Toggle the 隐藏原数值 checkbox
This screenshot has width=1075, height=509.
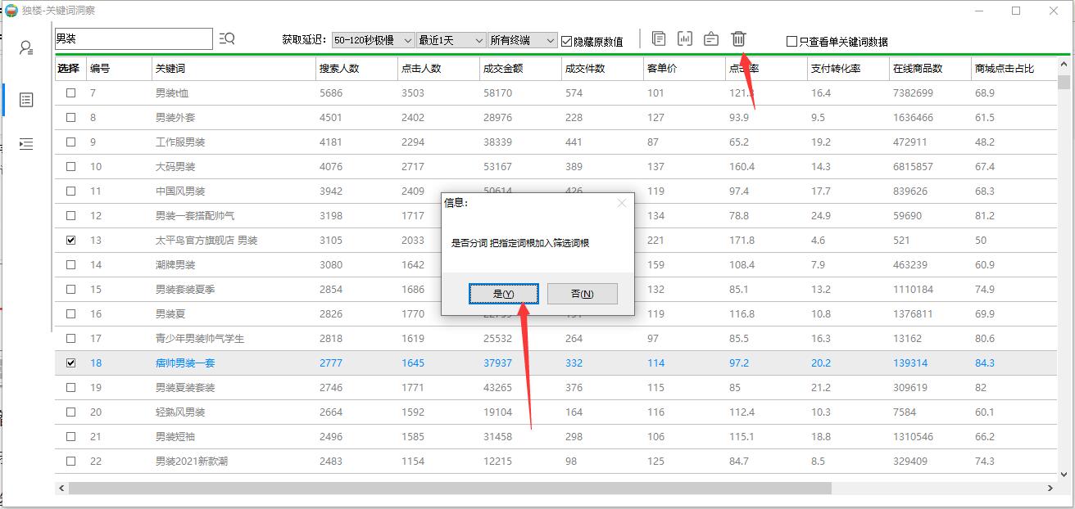(567, 41)
